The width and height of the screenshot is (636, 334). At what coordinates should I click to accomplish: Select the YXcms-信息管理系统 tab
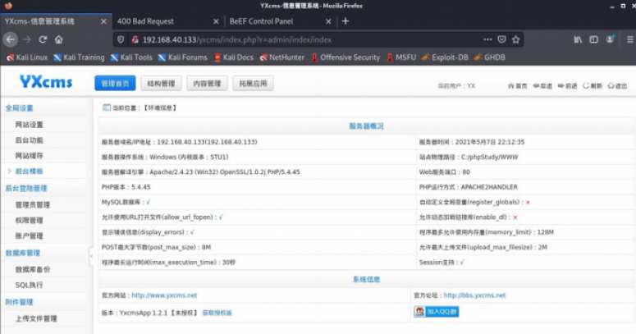click(x=56, y=21)
